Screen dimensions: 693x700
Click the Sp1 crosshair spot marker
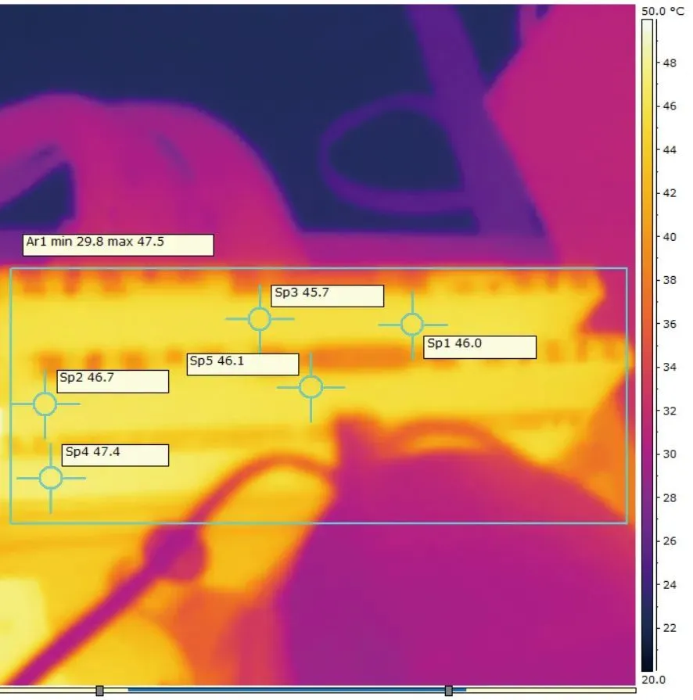[412, 325]
